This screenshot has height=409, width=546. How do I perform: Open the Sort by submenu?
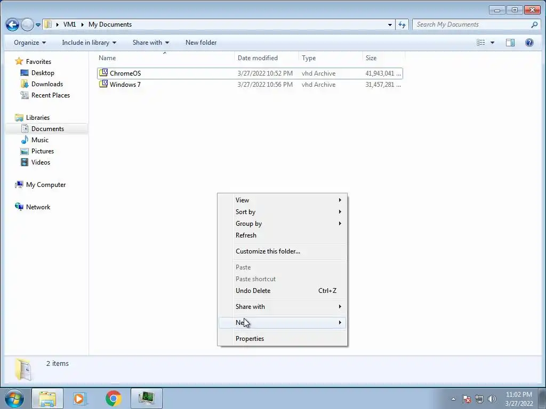coord(283,212)
